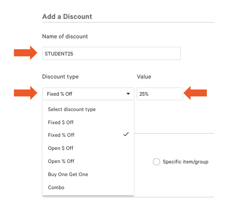The height and width of the screenshot is (214, 233).
Task: Click the dropdown chevron on Discount type
Action: point(128,94)
